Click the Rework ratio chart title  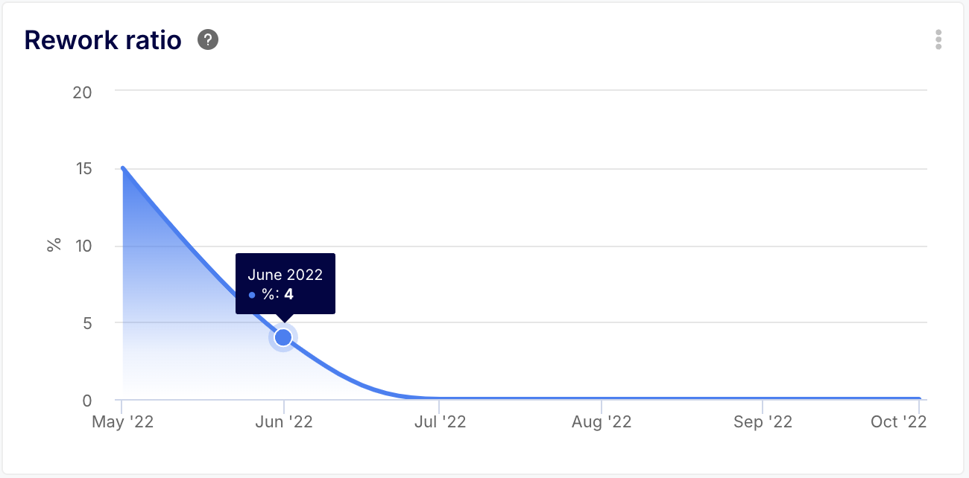(x=103, y=40)
